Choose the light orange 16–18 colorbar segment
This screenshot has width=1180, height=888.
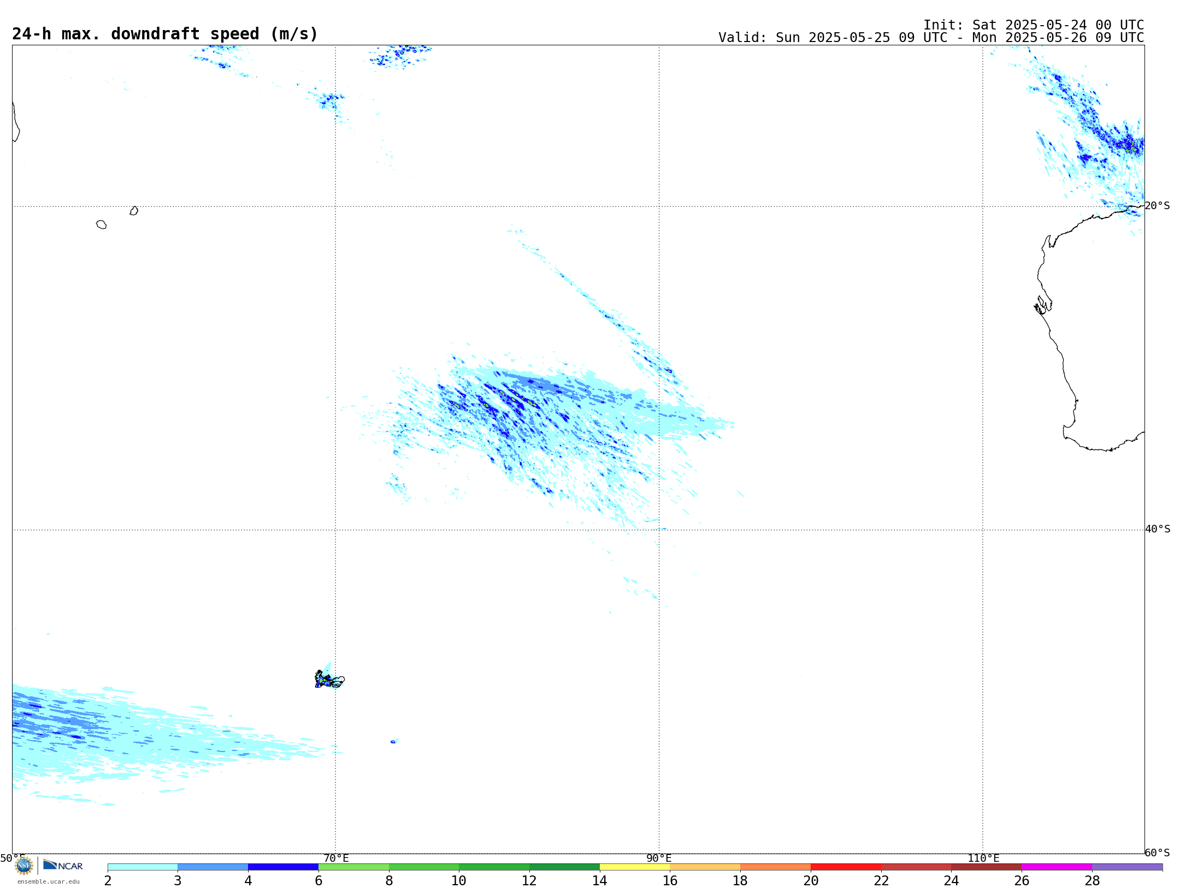pyautogui.click(x=705, y=867)
